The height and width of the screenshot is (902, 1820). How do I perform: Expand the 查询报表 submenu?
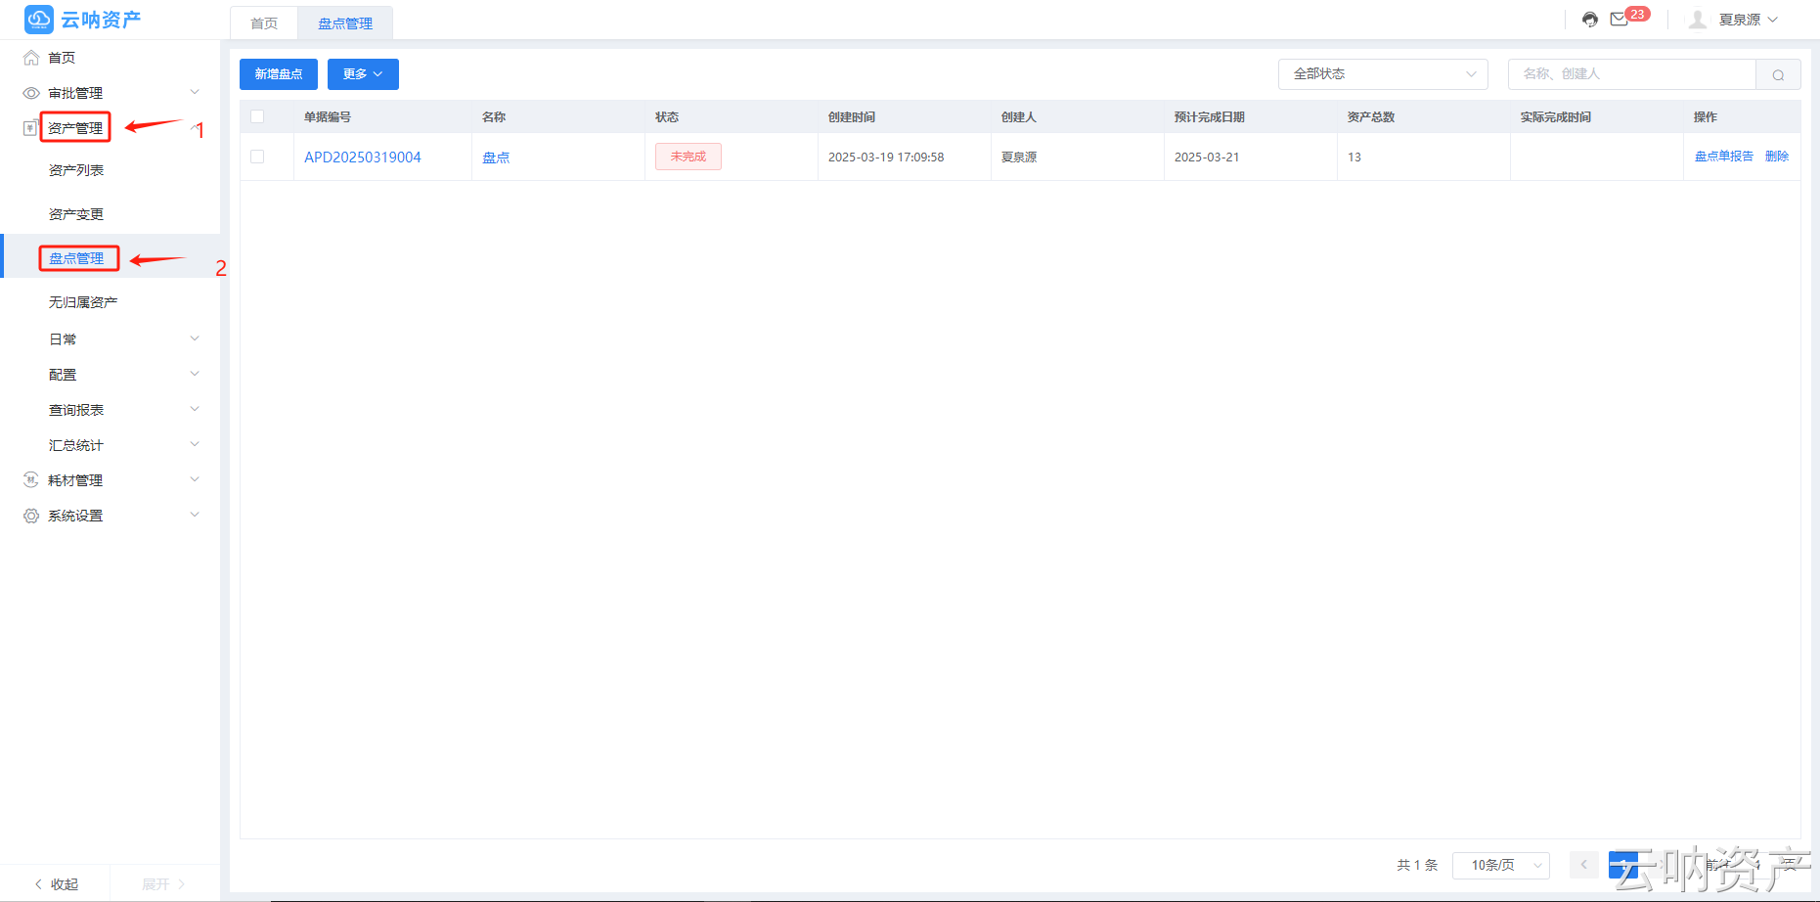[x=195, y=409]
